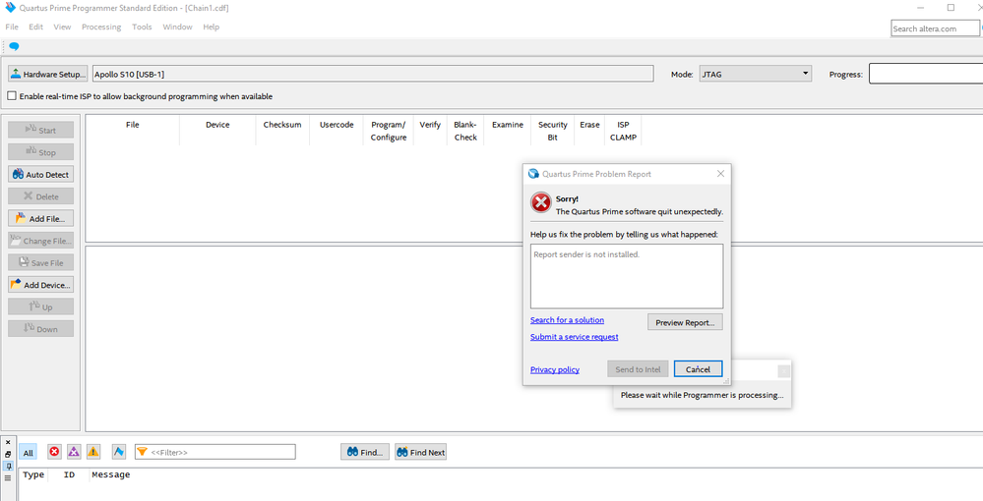Toggle critical warning messages filter
This screenshot has height=501, width=983.
74,452
